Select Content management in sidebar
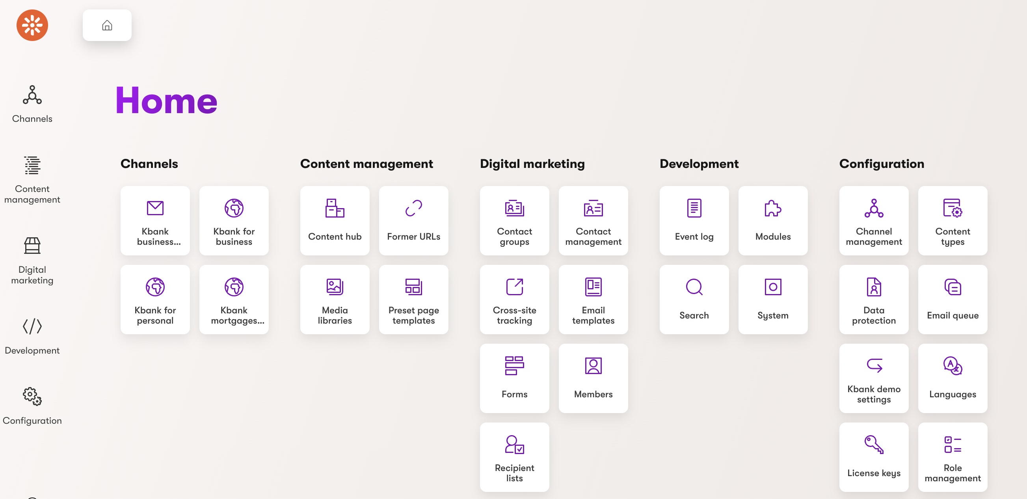The height and width of the screenshot is (499, 1027). [32, 179]
